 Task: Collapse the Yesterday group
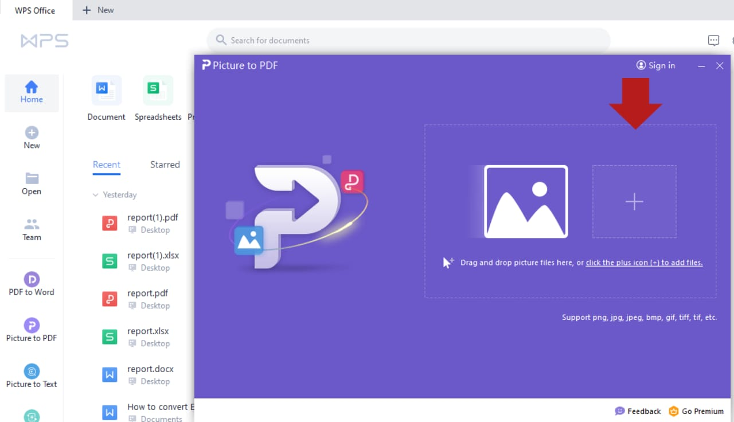95,195
